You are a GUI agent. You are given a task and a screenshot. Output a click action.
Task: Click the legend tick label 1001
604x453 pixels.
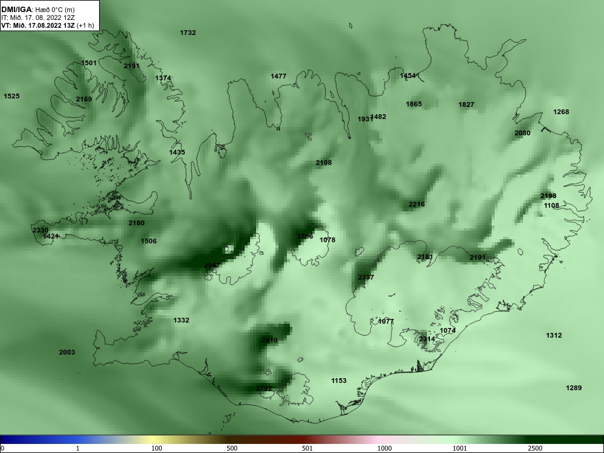click(460, 448)
